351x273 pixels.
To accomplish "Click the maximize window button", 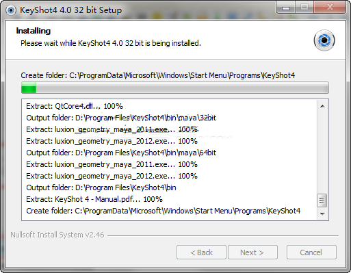I will pos(304,8).
